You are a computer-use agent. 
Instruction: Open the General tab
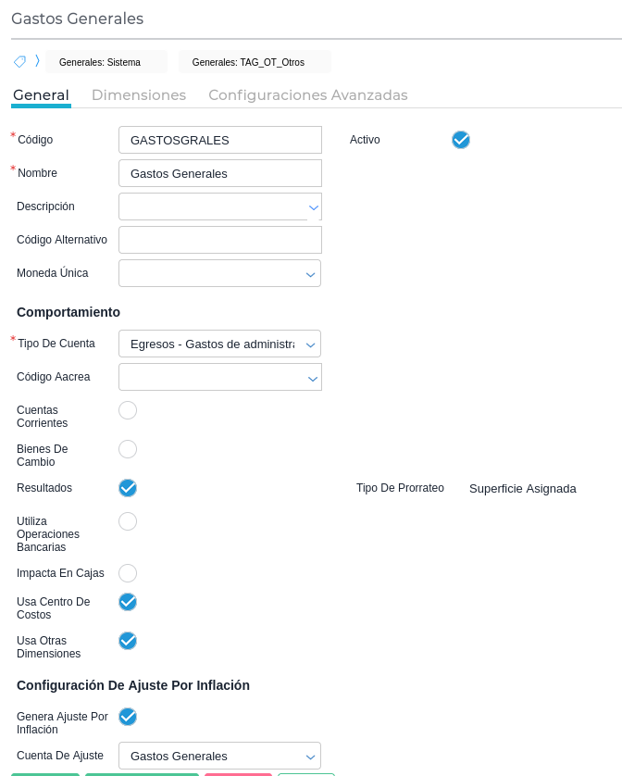point(41,94)
